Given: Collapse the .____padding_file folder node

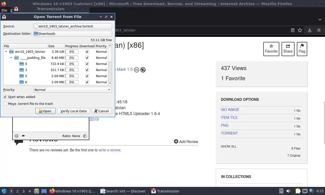Looking at the screenshot, I should (11, 58).
